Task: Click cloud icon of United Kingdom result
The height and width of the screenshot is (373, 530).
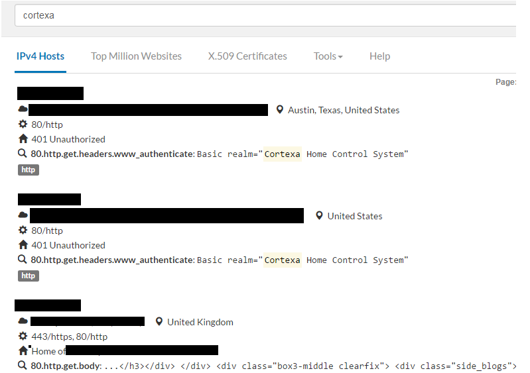Action: (x=23, y=321)
